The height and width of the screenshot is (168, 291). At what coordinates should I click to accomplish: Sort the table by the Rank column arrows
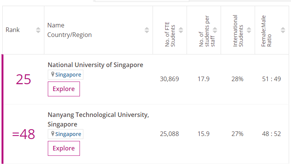pos(38,30)
